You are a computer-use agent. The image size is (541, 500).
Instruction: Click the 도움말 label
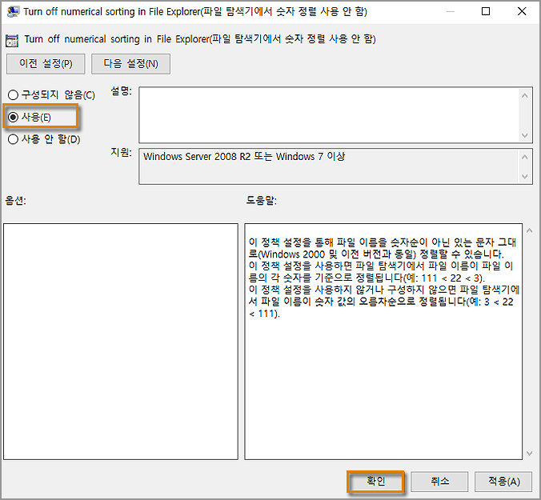pyautogui.click(x=261, y=200)
